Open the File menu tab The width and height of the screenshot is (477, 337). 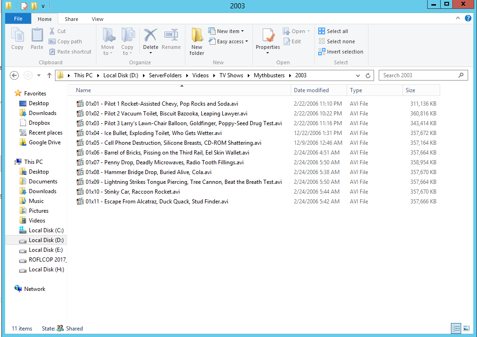click(18, 19)
